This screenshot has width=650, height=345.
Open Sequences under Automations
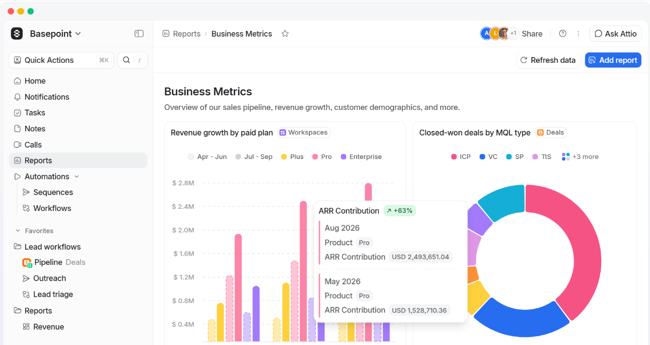pyautogui.click(x=53, y=192)
